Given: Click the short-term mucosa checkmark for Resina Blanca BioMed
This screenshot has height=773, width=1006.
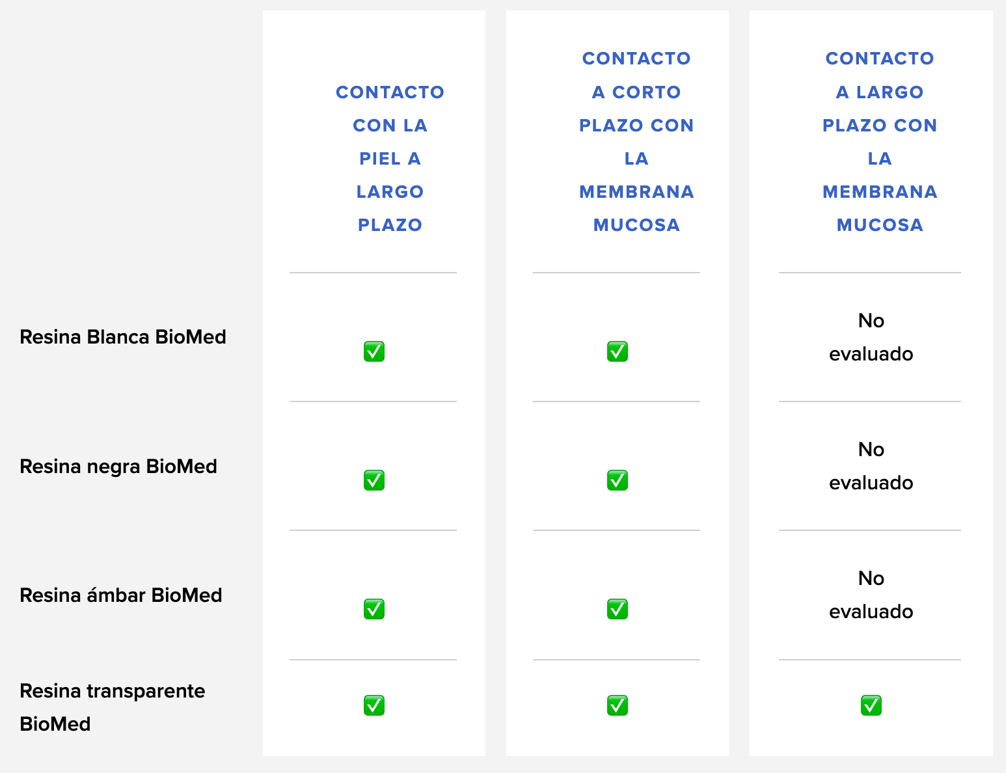Looking at the screenshot, I should pos(618,351).
